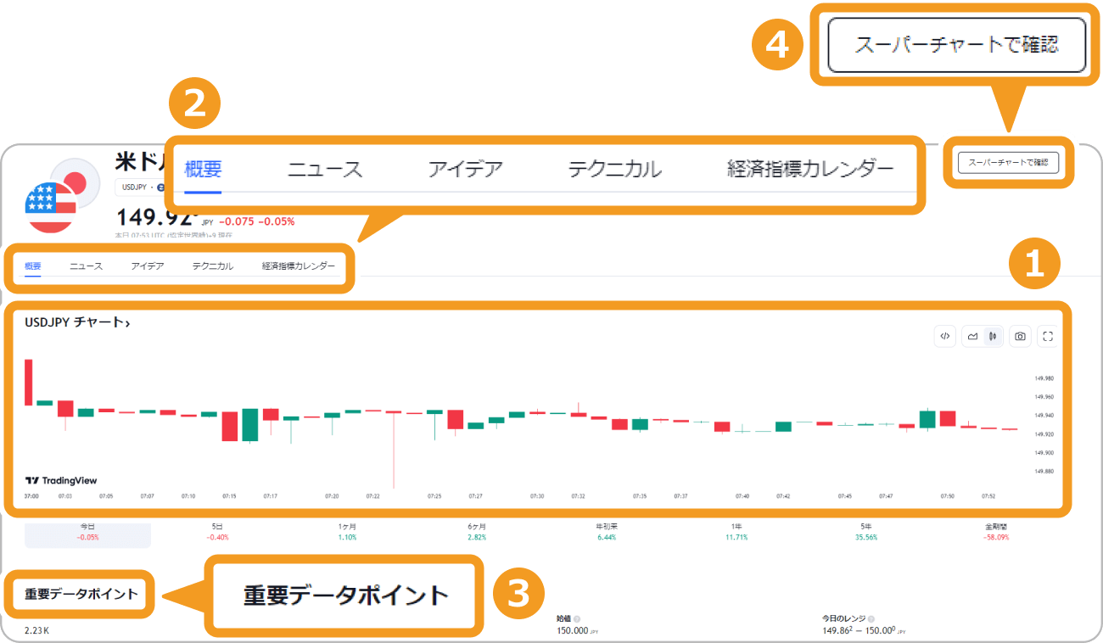
Task: Click the 07:50 time axis label
Action: pos(947,495)
